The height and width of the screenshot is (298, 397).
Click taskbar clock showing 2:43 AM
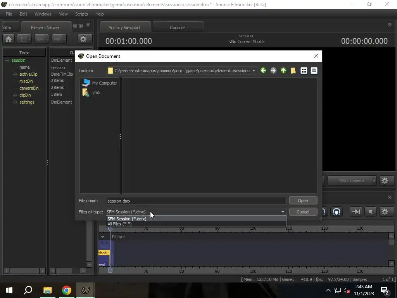364,290
